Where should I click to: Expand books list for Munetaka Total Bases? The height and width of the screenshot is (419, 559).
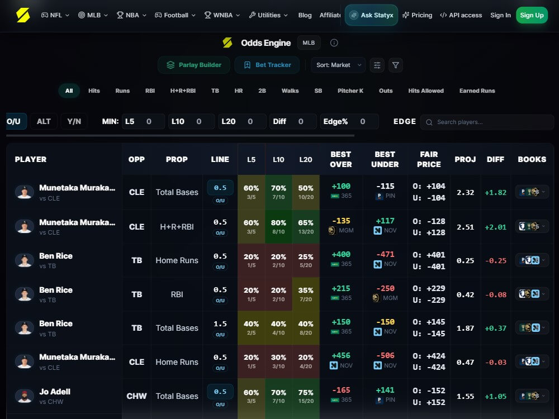(x=532, y=192)
